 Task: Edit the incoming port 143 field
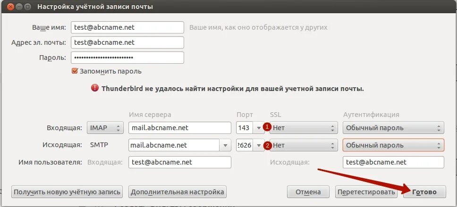[x=245, y=128]
